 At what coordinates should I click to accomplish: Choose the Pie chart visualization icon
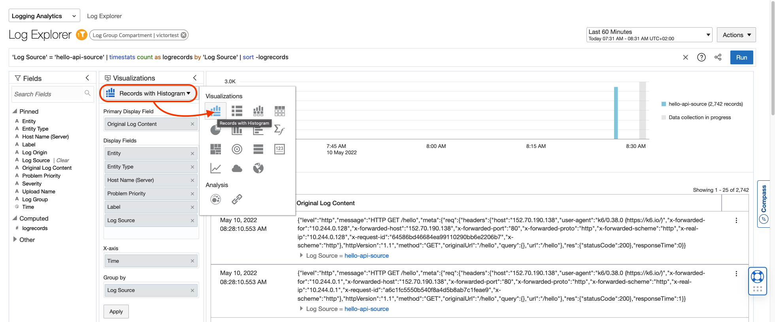pos(215,130)
